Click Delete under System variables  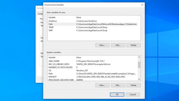point(133,85)
